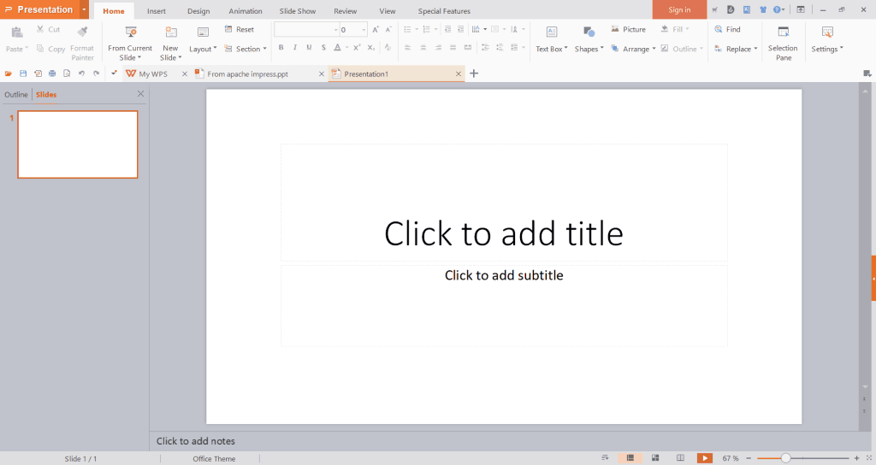Open the Review ribbon tab
Screen dimensions: 876x465
point(346,11)
